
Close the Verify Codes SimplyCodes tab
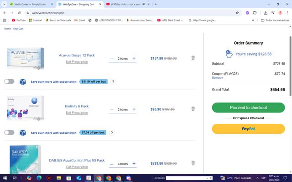pos(52,4)
